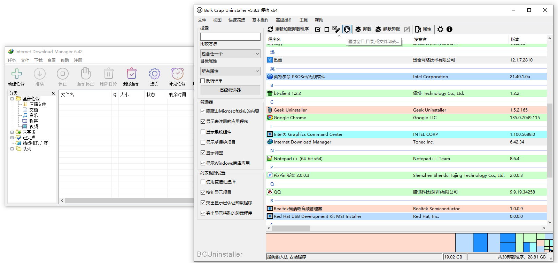Click the reload uninstallers refresh icon
The height and width of the screenshot is (263, 558).
tap(270, 29)
